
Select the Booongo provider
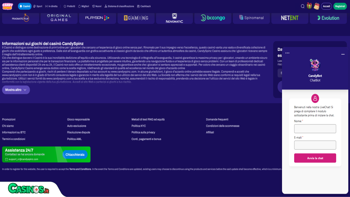pyautogui.click(x=213, y=18)
